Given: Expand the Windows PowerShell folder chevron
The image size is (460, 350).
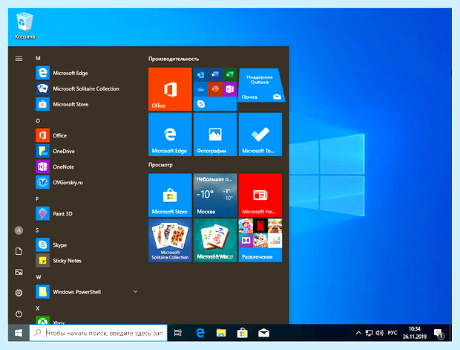Looking at the screenshot, I should tap(135, 291).
